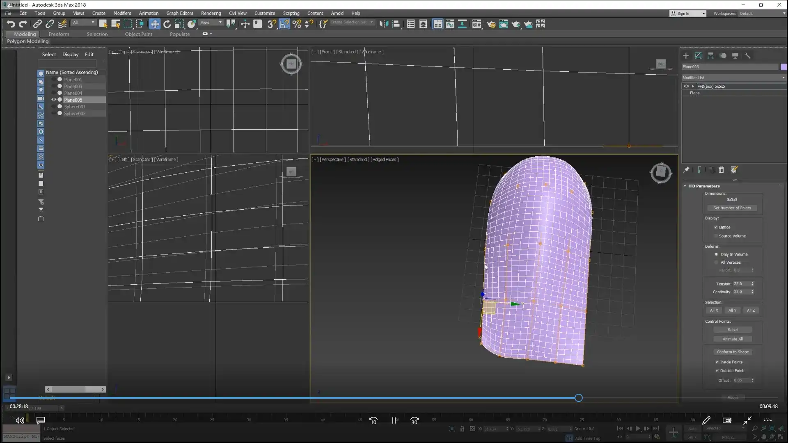Click the Remove modifier trash icon

click(x=721, y=170)
